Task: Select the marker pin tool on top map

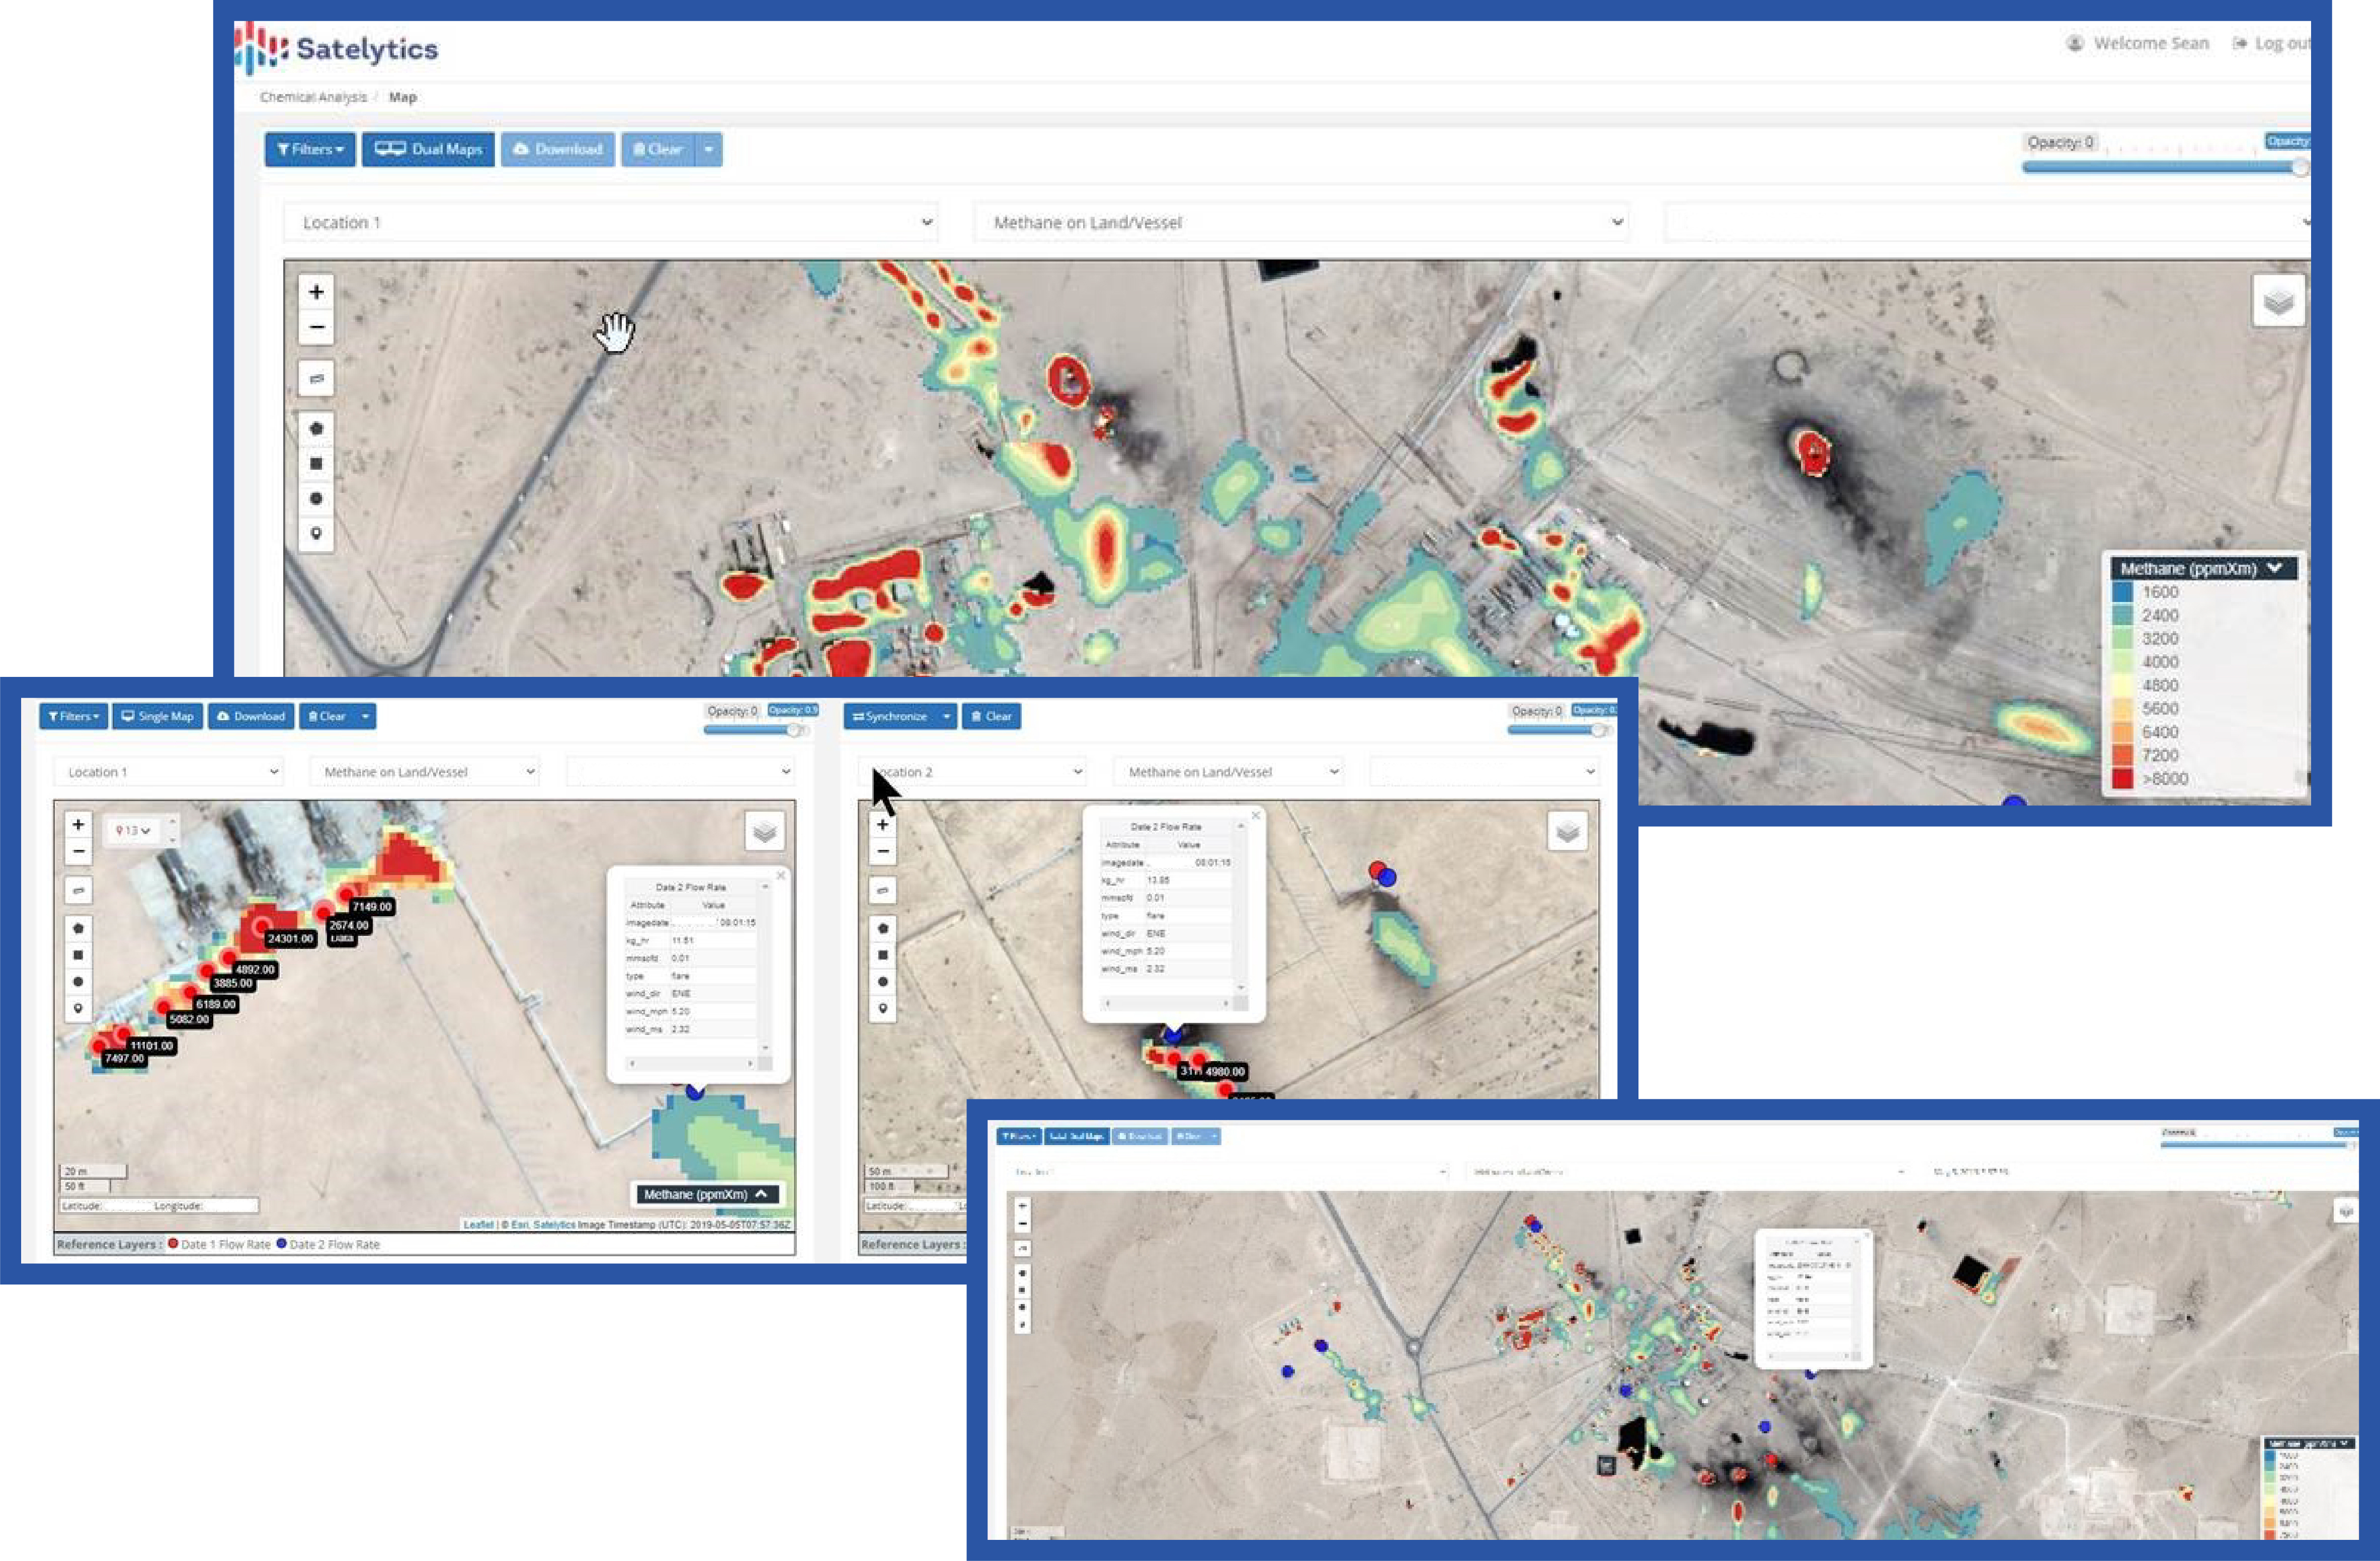Action: (316, 534)
